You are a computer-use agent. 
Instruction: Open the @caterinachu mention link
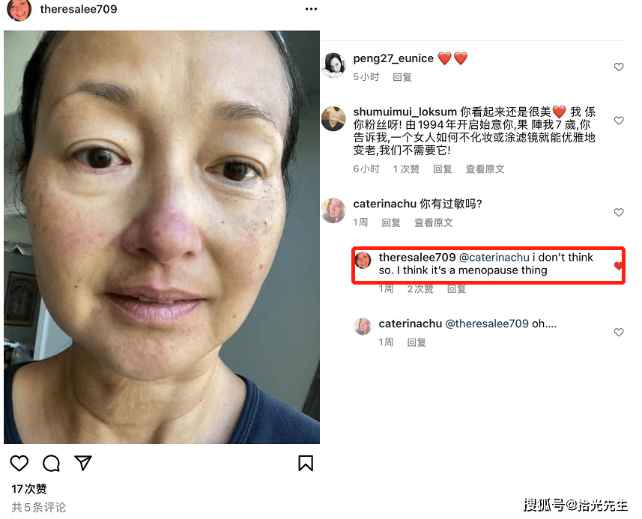[494, 257]
